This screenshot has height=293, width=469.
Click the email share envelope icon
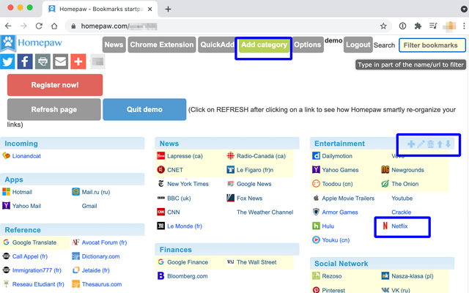60,62
